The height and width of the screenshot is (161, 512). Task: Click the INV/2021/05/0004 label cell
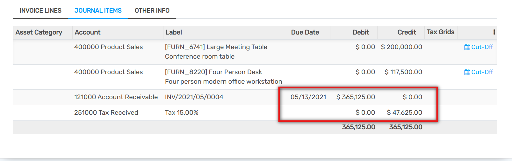click(194, 97)
